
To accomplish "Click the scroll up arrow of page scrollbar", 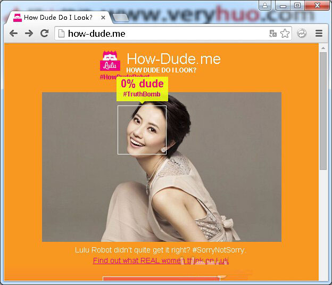I will tap(323, 48).
